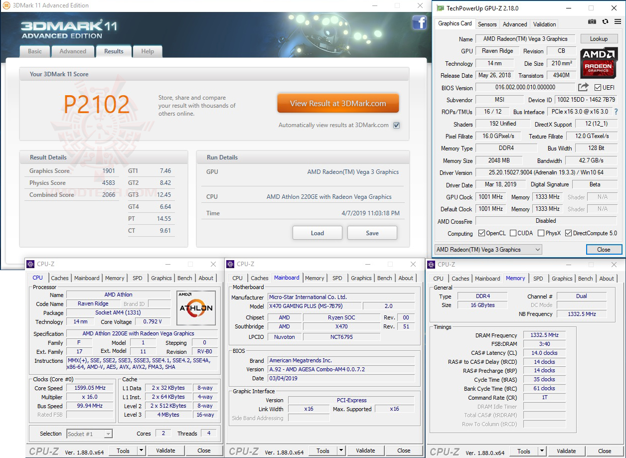Click the CPU specification AMD Athlon 220GE text
This screenshot has width=626, height=458.
click(x=142, y=333)
